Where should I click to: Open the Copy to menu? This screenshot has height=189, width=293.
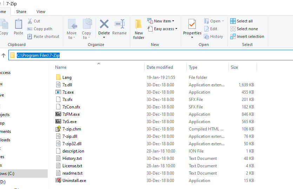pos(87,29)
